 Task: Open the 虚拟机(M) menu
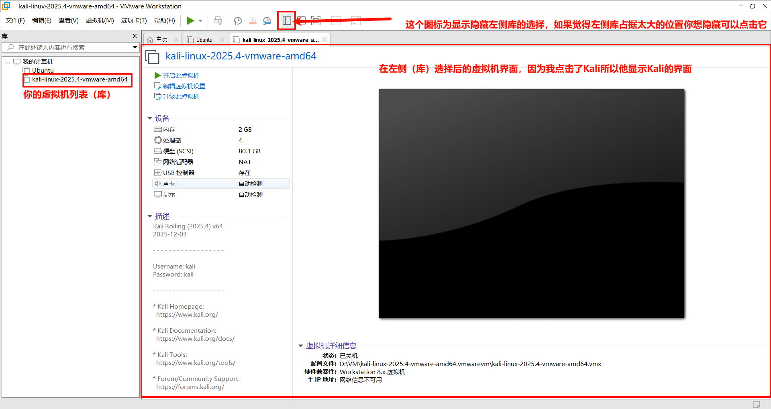100,20
